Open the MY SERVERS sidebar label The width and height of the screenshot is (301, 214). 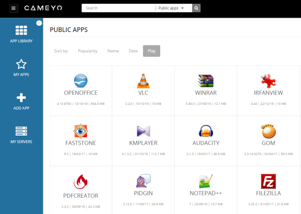(21, 142)
